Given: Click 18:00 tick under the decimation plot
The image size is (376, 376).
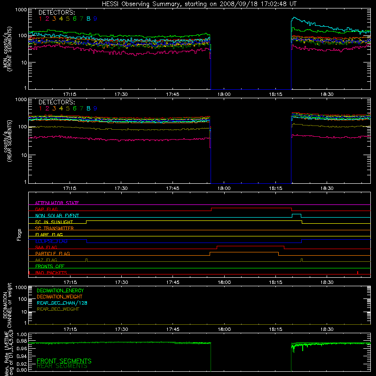Looking at the screenshot, I should 224,329.
